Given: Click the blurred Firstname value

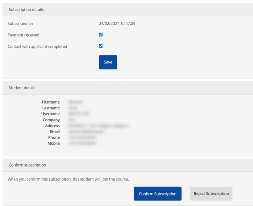Looking at the screenshot, I should pyautogui.click(x=76, y=102).
